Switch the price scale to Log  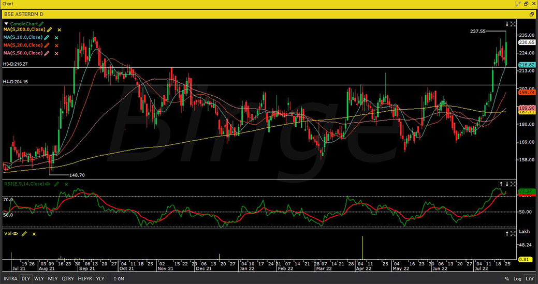click(x=518, y=279)
